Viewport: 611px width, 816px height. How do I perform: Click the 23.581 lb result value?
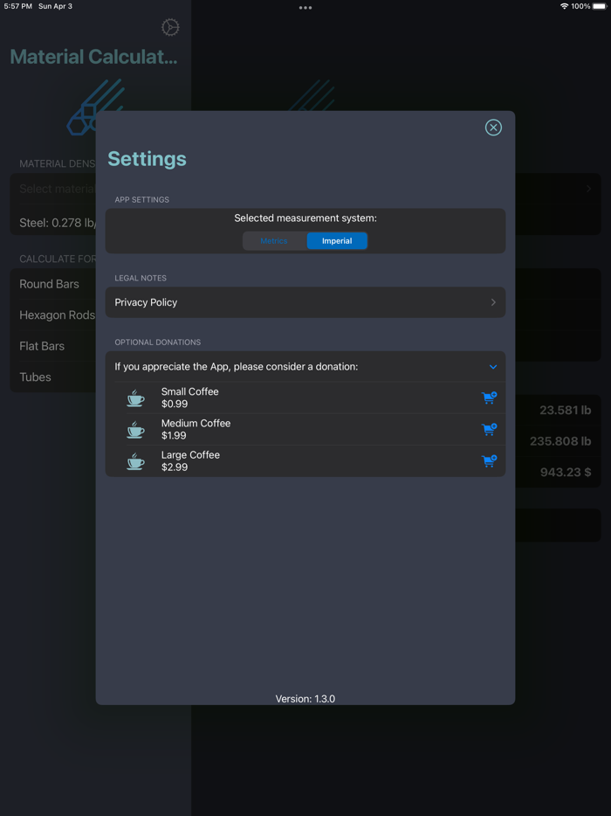click(566, 410)
